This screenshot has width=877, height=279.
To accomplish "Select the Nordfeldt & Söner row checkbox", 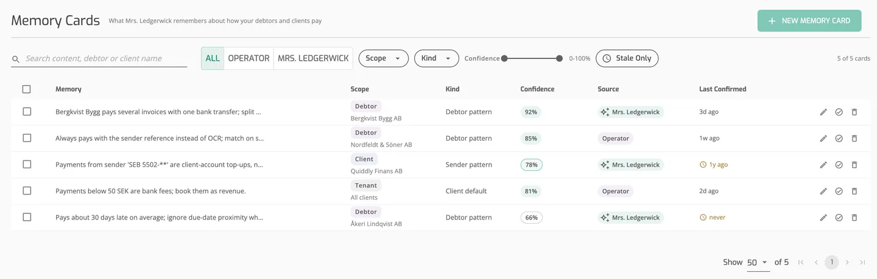I will [x=27, y=138].
